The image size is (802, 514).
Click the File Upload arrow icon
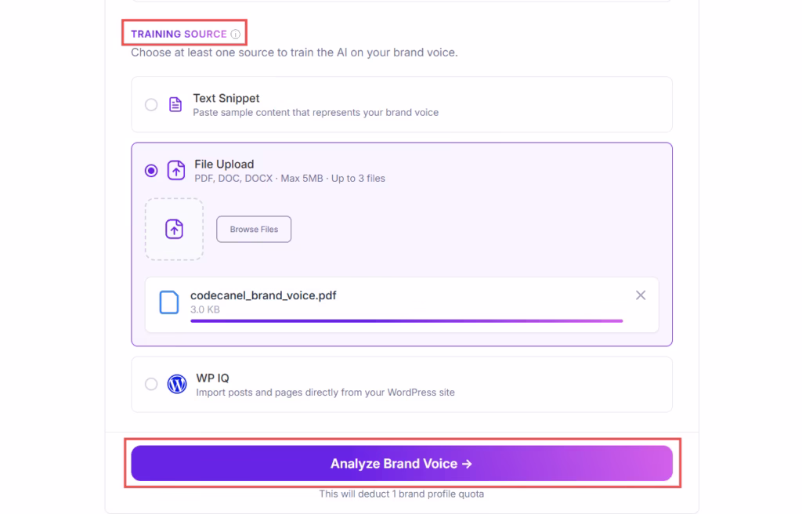pyautogui.click(x=176, y=171)
